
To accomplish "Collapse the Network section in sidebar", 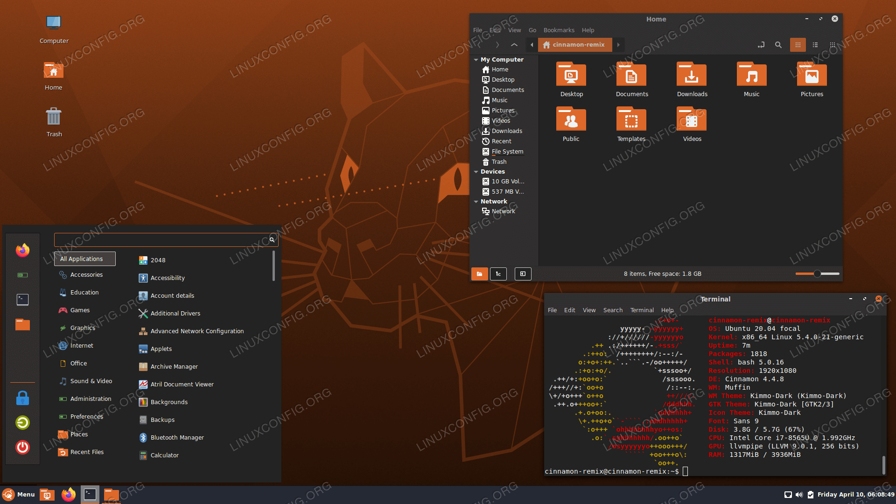I will point(476,202).
